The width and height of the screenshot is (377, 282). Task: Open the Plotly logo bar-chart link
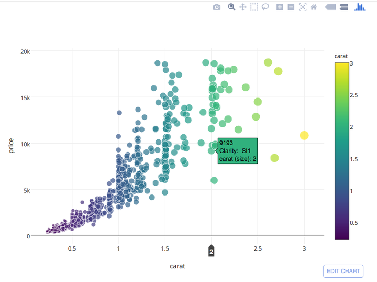360,7
